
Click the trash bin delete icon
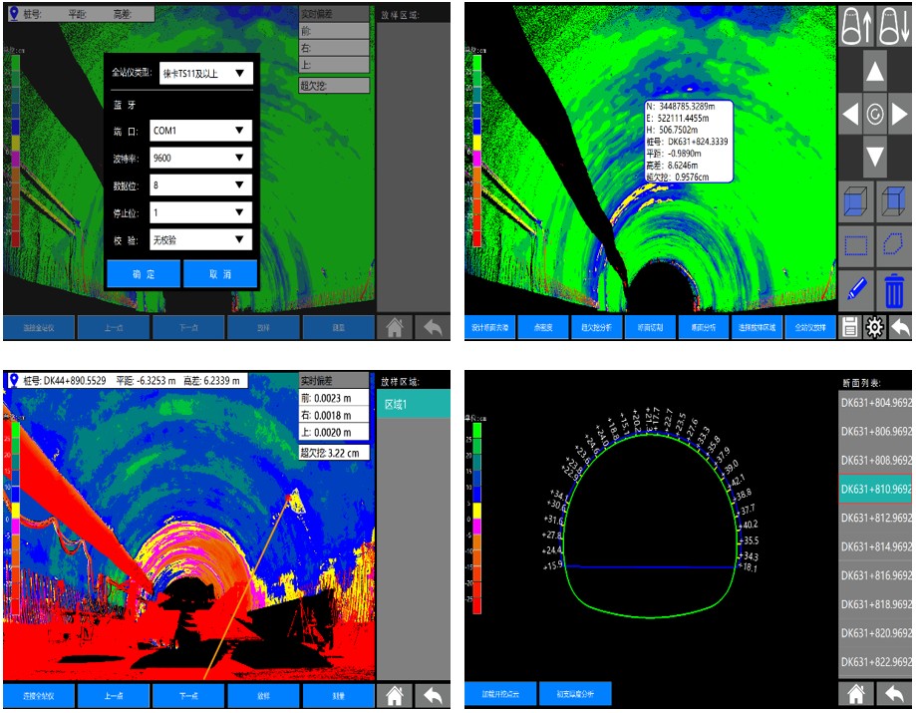tap(894, 291)
